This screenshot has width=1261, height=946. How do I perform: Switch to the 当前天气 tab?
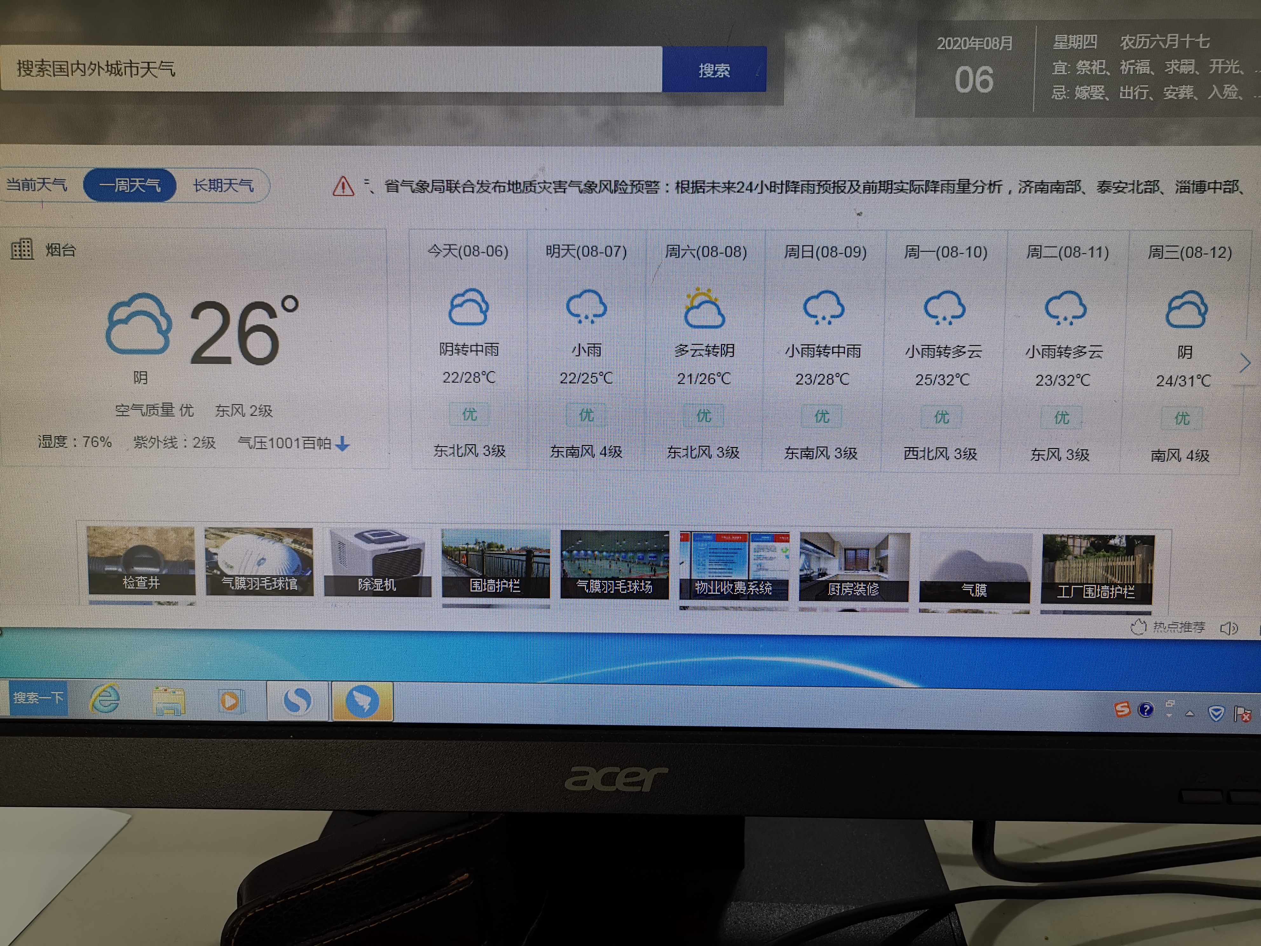(37, 185)
